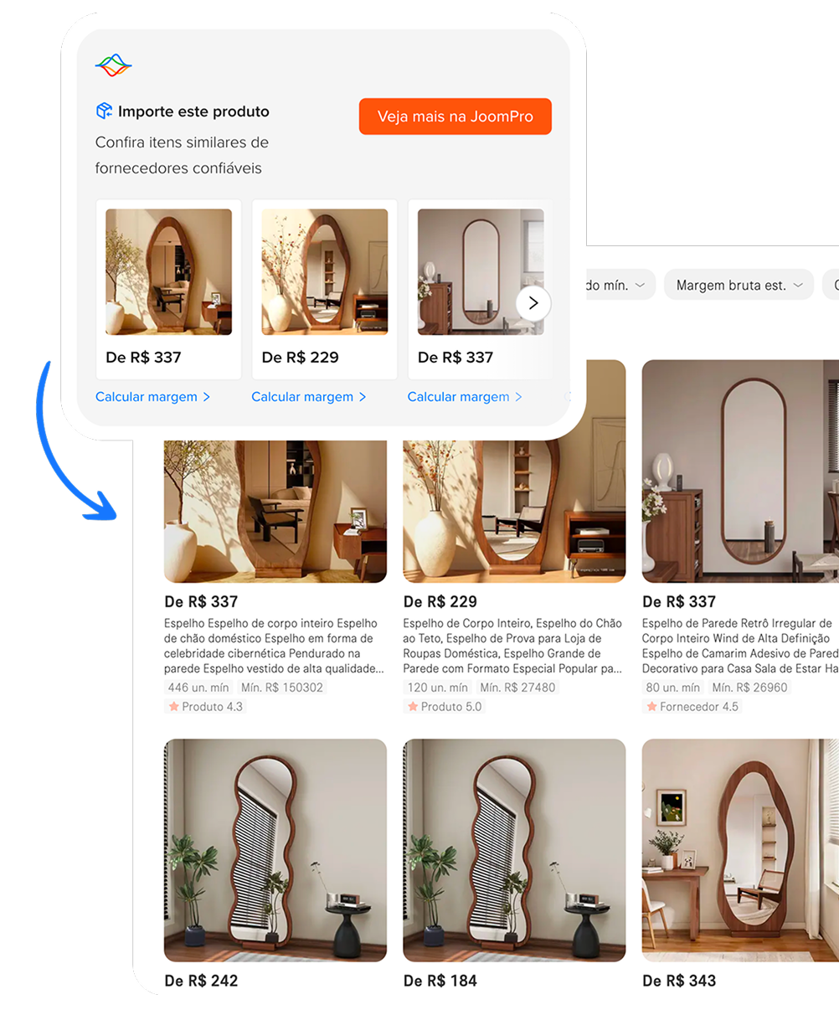Expand the partially hidden mín. filter dropdown
Image resolution: width=839 pixels, height=1015 pixels.
[620, 286]
